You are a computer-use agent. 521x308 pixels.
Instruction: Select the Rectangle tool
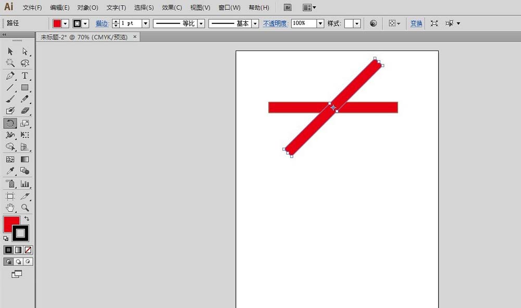pyautogui.click(x=25, y=87)
